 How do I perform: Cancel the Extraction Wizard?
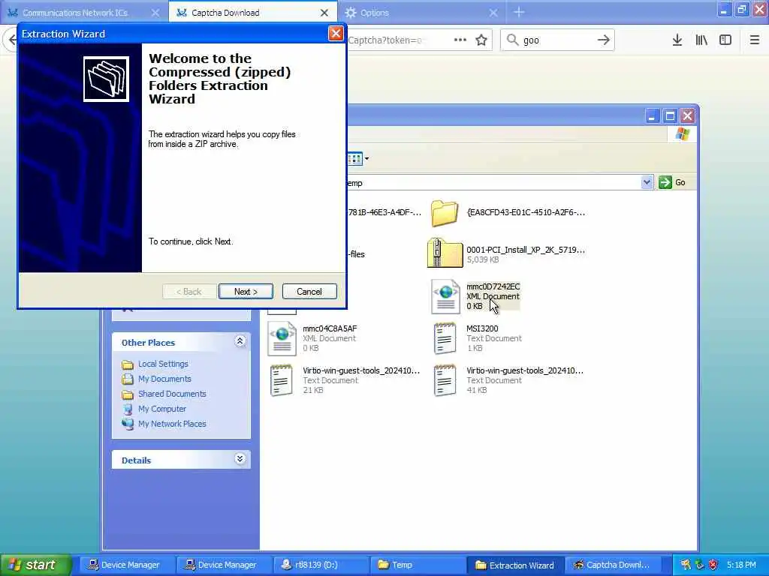pyautogui.click(x=309, y=292)
